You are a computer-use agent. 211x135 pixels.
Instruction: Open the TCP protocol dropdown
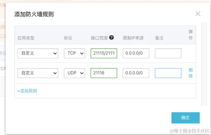[x=74, y=53]
